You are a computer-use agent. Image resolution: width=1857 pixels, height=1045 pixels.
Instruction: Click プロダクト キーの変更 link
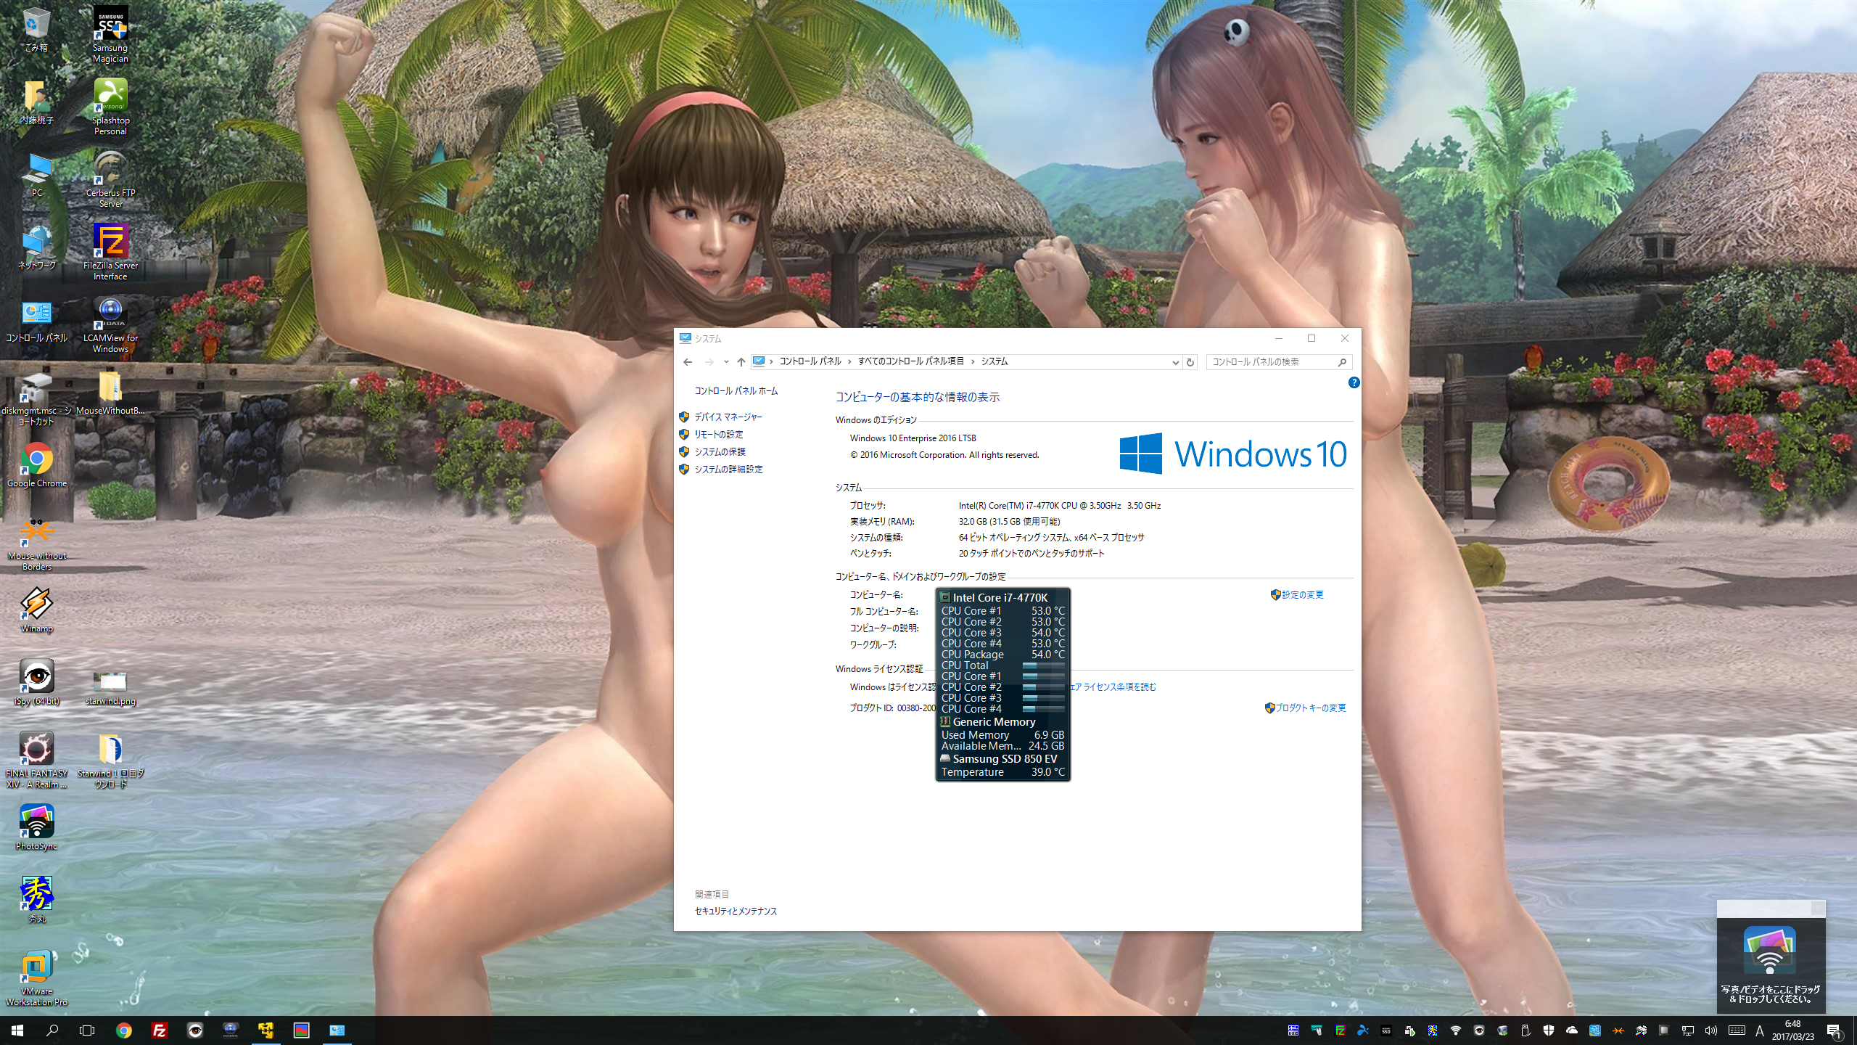[1310, 708]
